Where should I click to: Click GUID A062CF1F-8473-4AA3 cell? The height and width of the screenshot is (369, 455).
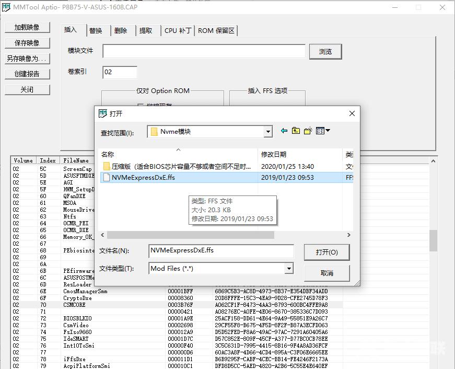[271, 305]
